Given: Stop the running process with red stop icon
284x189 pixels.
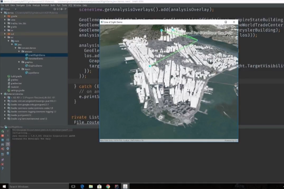Looking at the screenshot, I should [x=2, y=136].
